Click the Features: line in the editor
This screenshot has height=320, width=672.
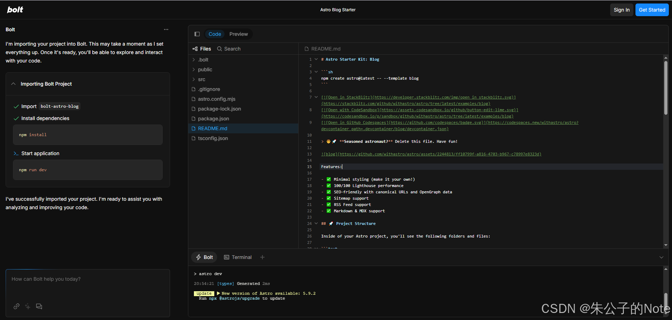[491, 167]
